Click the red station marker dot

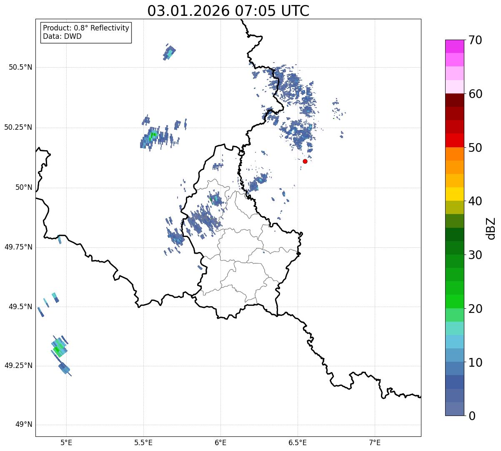tap(305, 161)
